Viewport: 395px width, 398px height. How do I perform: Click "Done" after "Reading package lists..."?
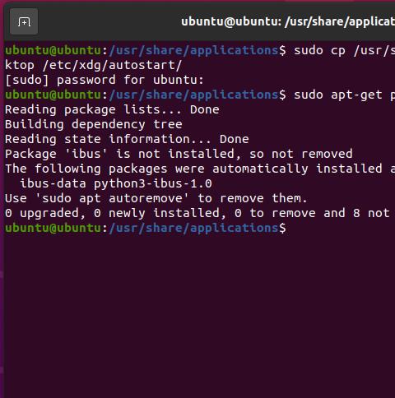[x=205, y=109]
